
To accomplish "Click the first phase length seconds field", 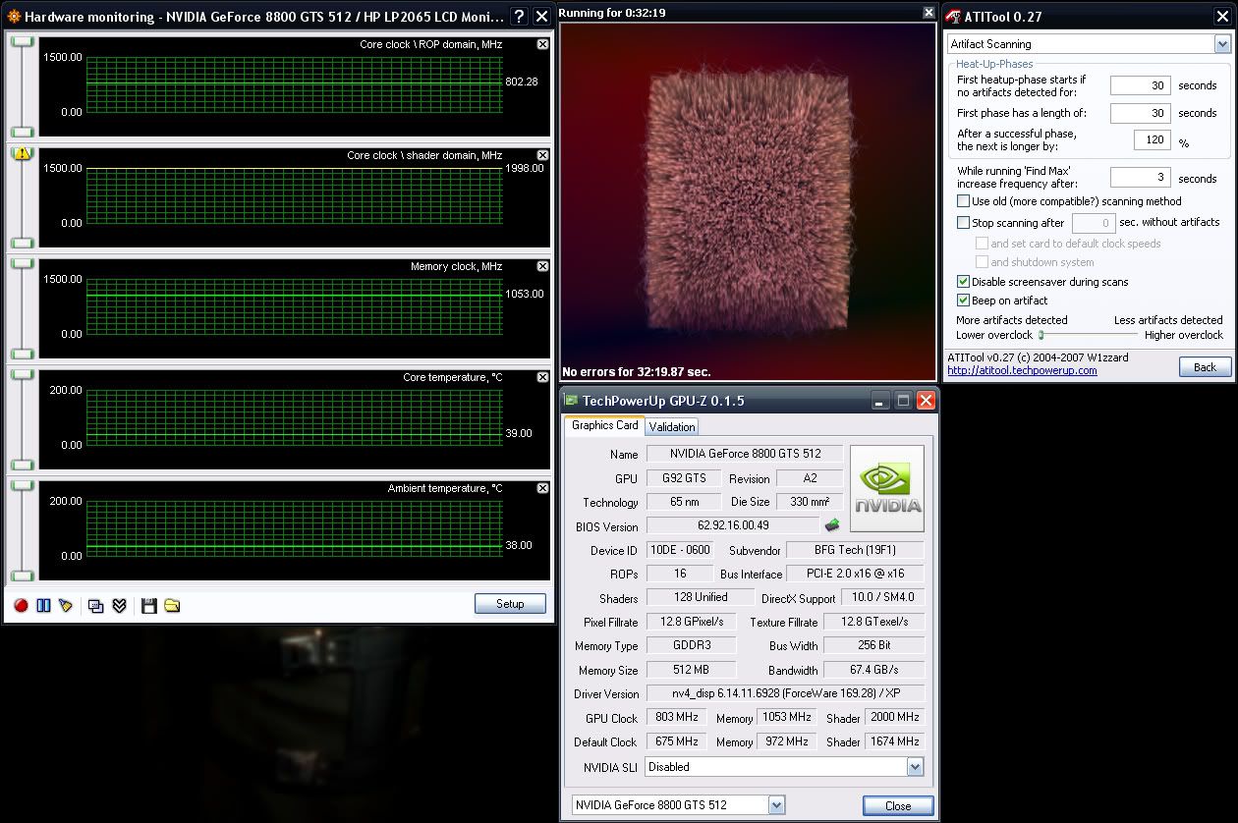I will (x=1141, y=113).
